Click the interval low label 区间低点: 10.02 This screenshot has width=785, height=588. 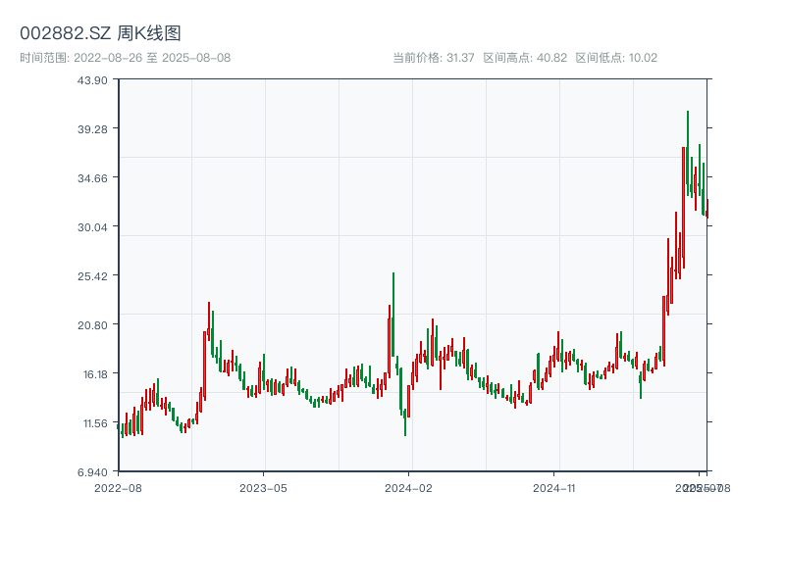point(616,58)
